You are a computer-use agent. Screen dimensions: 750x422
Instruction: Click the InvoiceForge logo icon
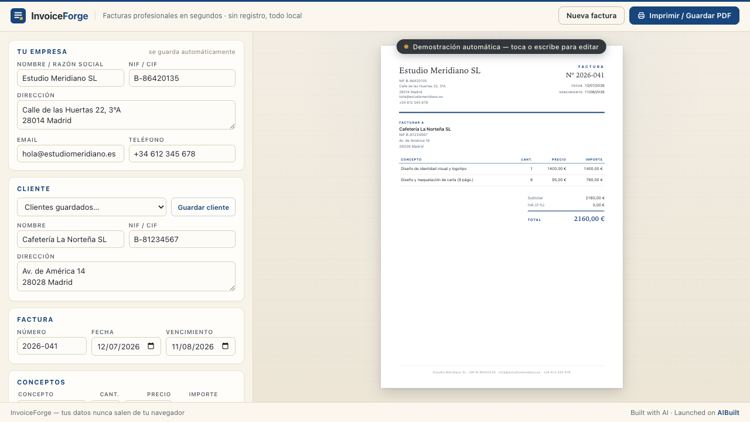pos(18,16)
